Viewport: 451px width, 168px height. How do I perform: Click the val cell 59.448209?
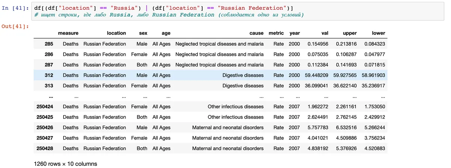318,75
